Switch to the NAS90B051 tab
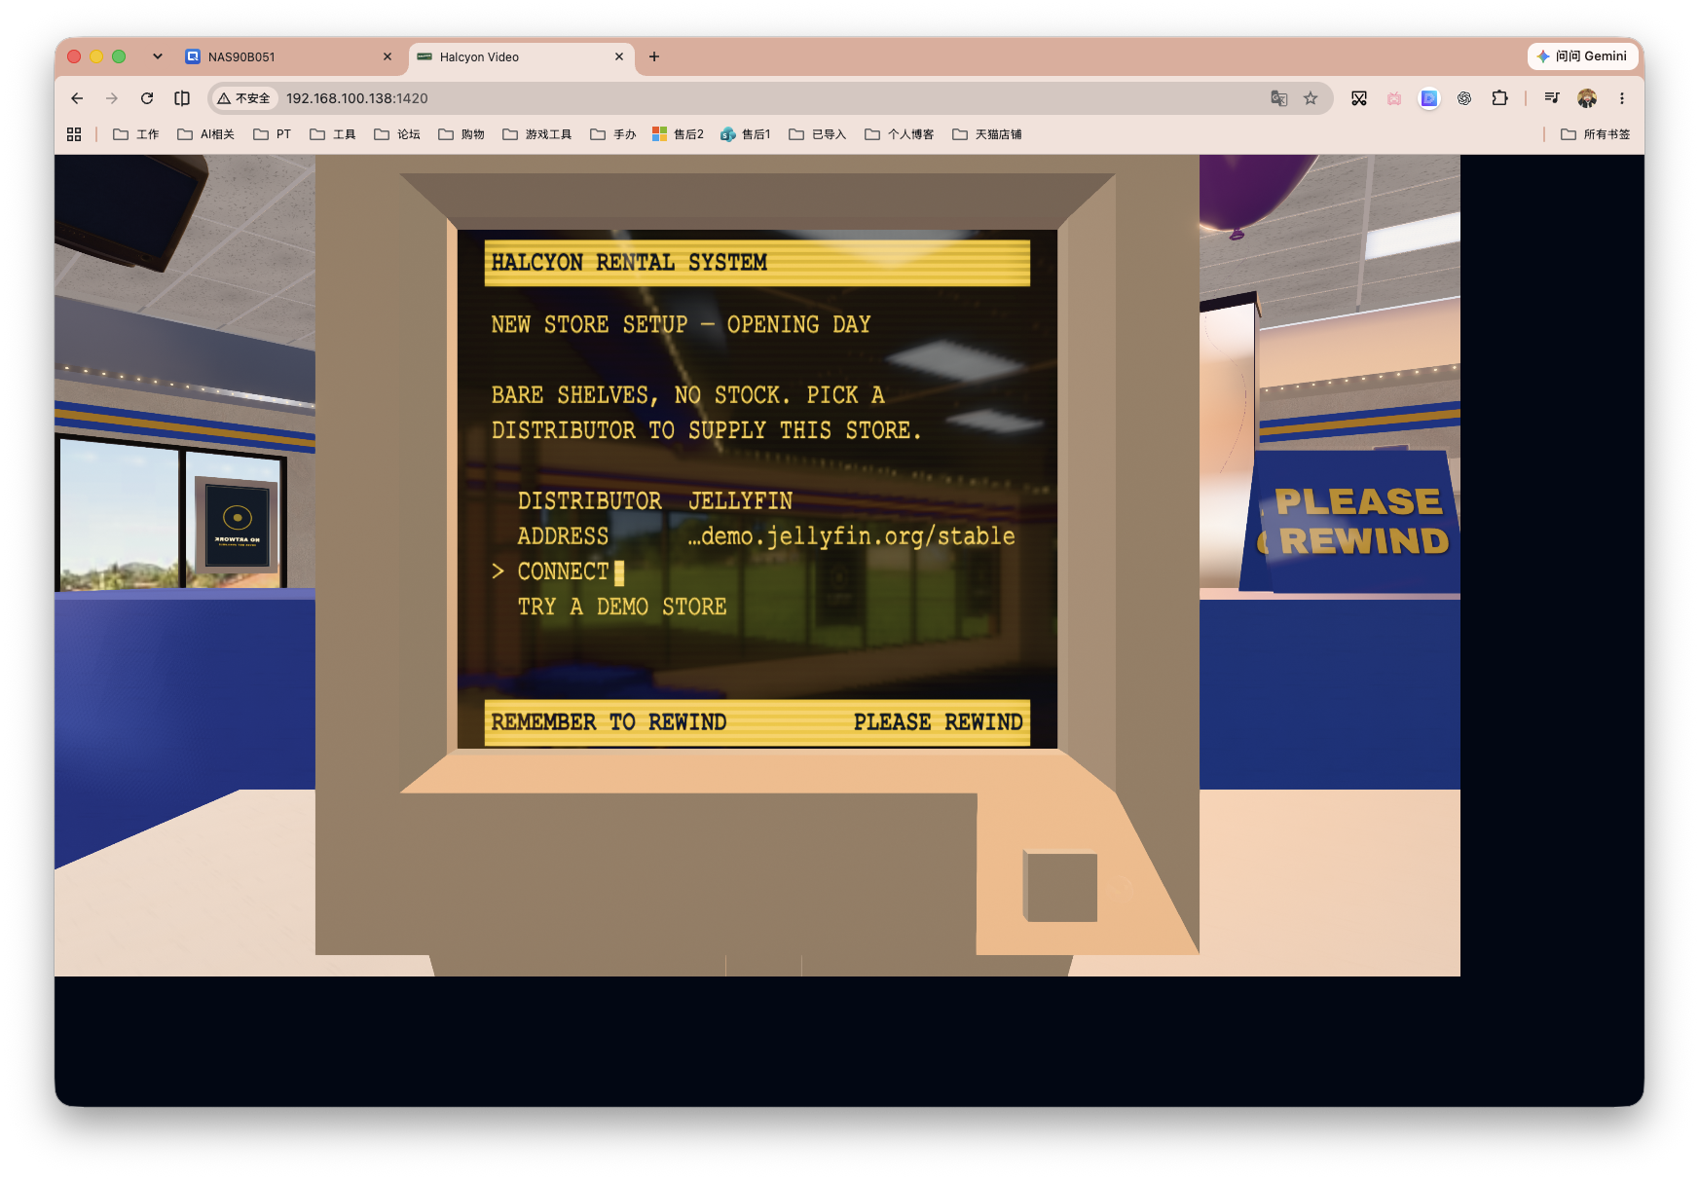Image resolution: width=1699 pixels, height=1179 pixels. [288, 56]
